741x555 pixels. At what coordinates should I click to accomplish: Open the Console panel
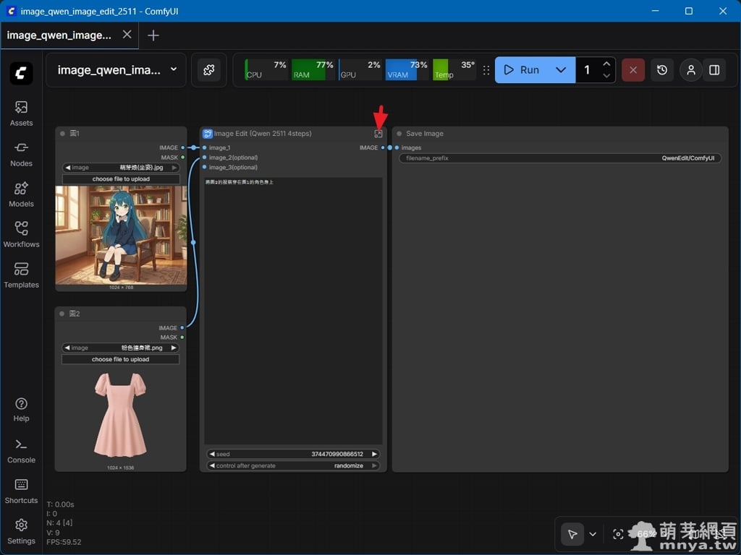(x=21, y=450)
